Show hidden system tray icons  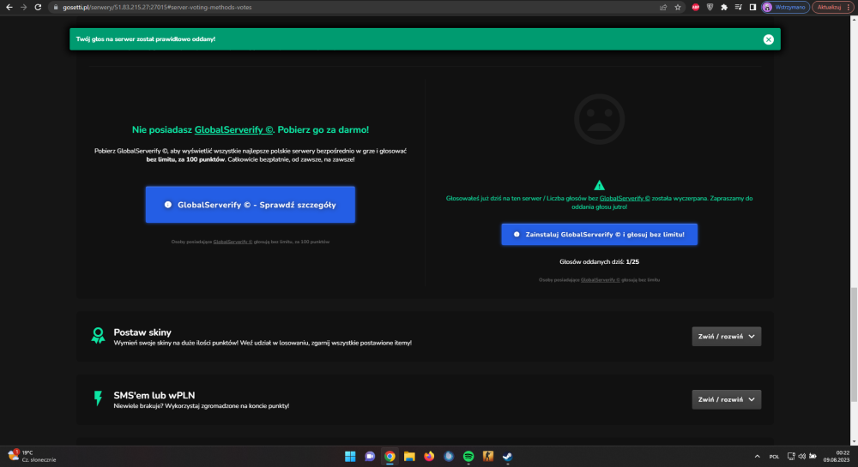coord(758,456)
